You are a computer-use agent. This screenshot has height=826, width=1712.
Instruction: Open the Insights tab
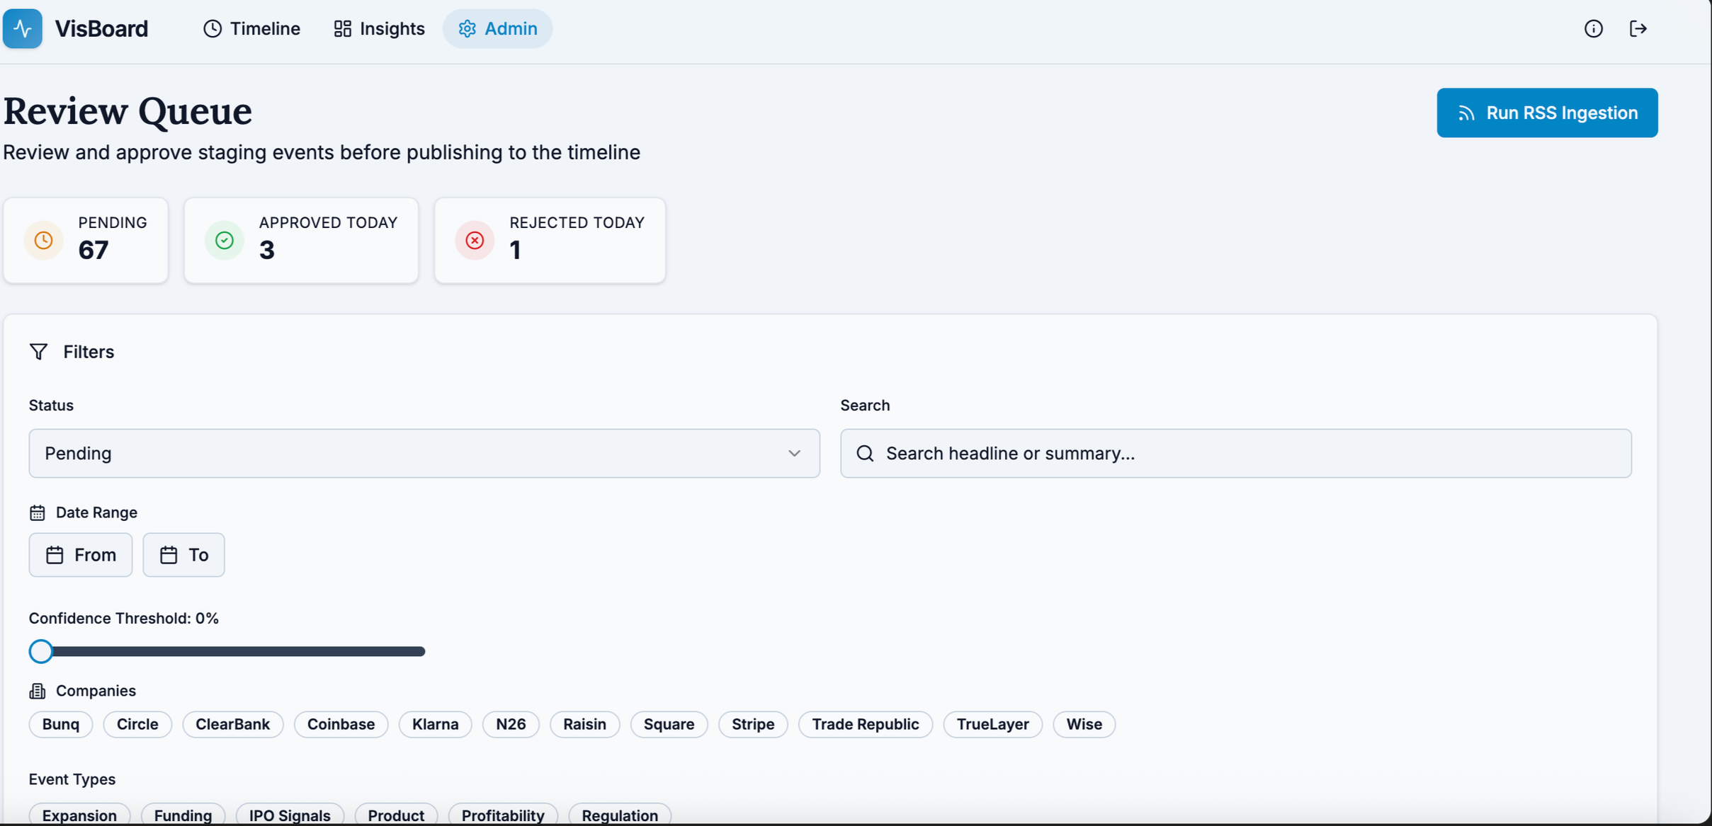pos(379,28)
